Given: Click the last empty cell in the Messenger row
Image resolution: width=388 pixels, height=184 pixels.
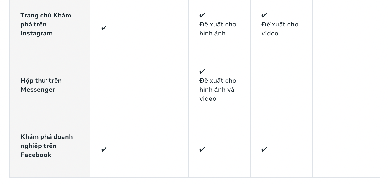Looking at the screenshot, I should click(x=363, y=89).
